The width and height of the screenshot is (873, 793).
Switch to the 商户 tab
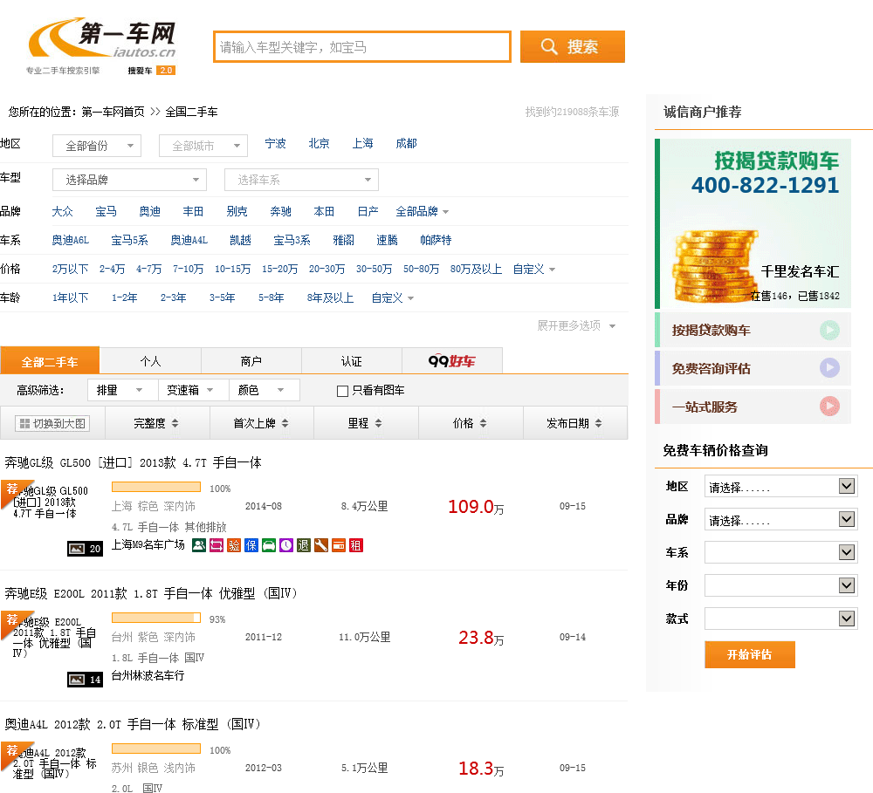pyautogui.click(x=251, y=361)
